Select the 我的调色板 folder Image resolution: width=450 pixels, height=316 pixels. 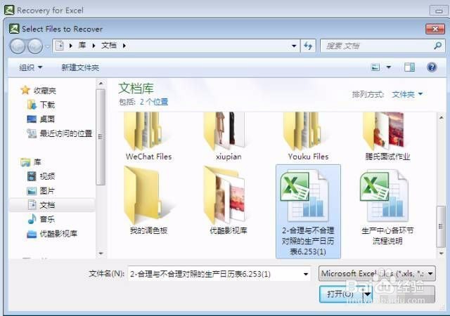coord(148,200)
